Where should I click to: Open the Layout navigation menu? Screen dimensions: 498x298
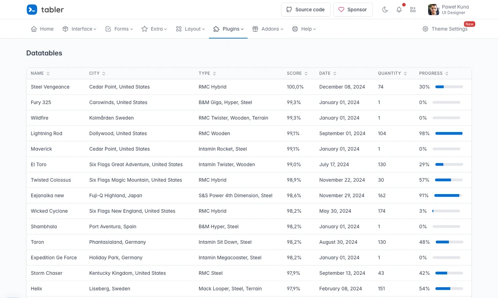coord(190,29)
